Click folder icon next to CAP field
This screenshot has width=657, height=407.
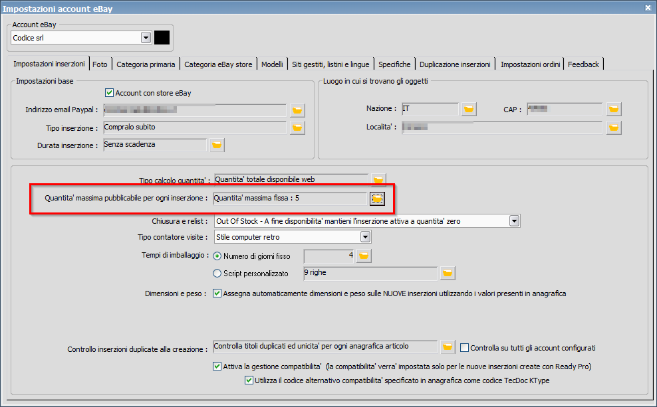pos(613,109)
